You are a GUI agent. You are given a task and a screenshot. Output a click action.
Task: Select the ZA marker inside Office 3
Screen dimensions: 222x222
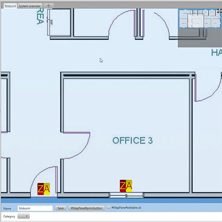click(126, 186)
